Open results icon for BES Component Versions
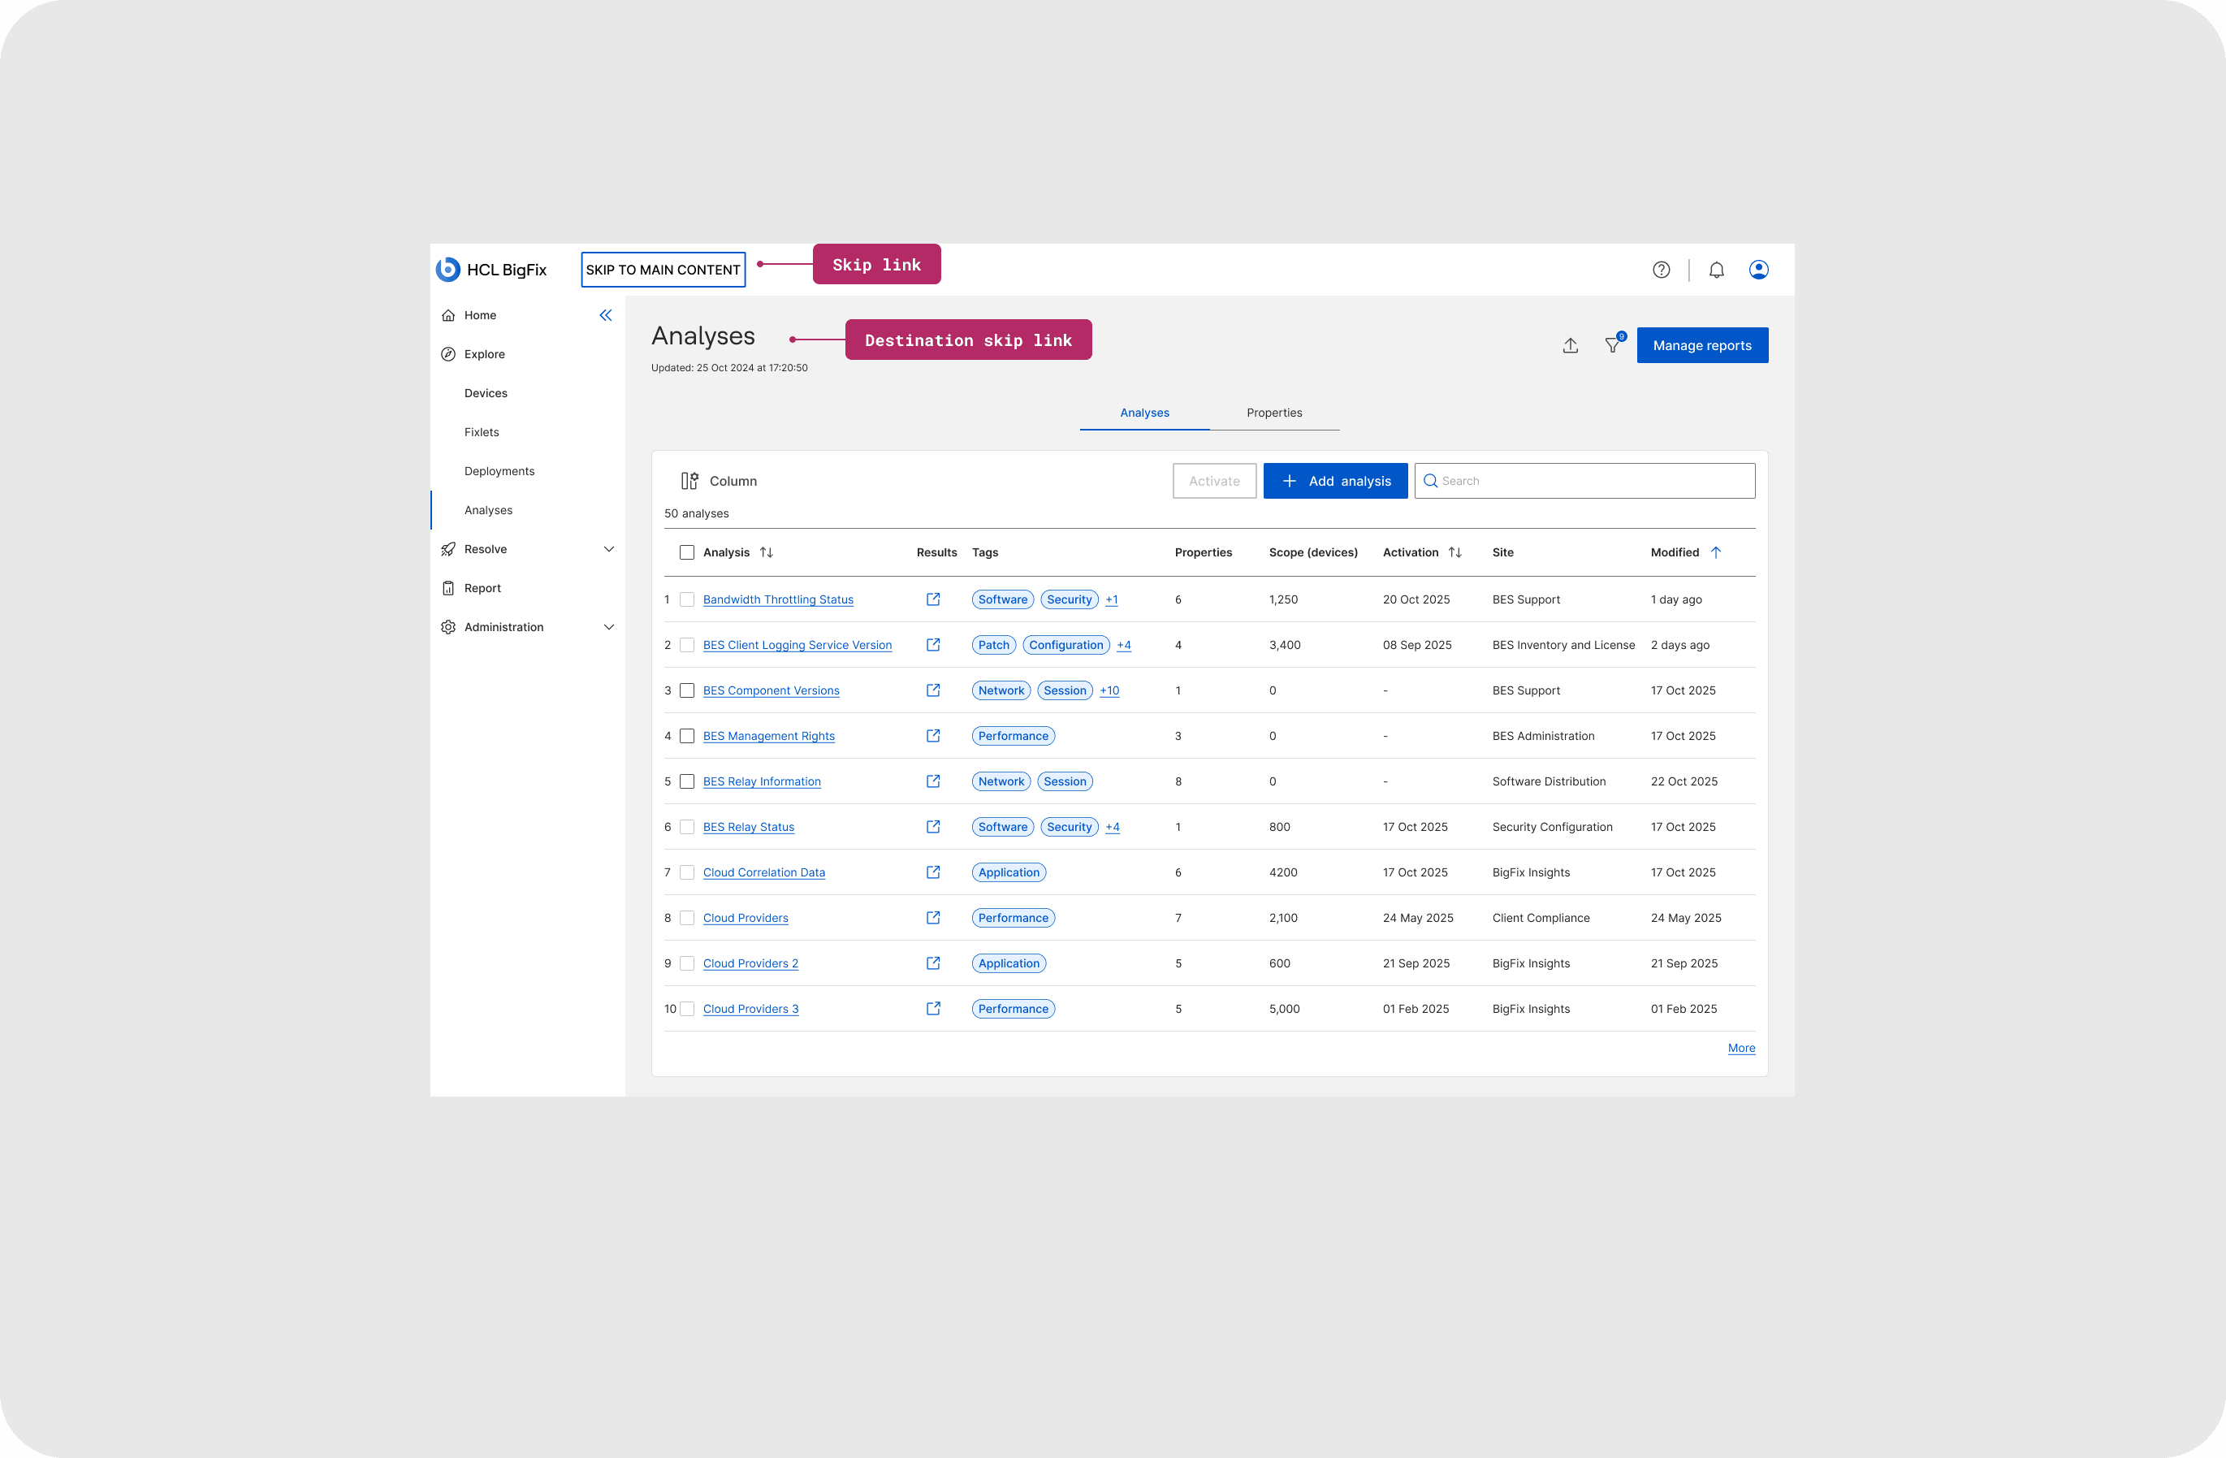 tap(933, 690)
